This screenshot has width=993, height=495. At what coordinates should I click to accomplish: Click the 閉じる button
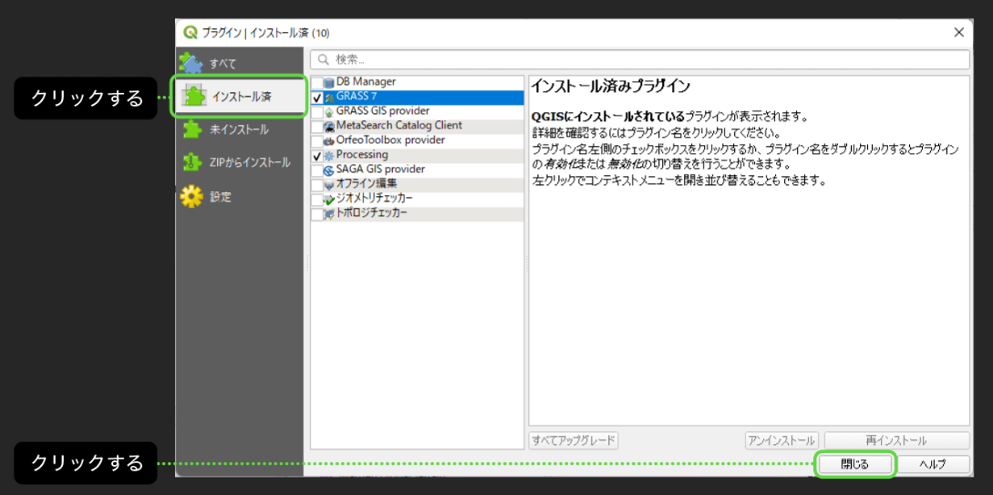(855, 464)
